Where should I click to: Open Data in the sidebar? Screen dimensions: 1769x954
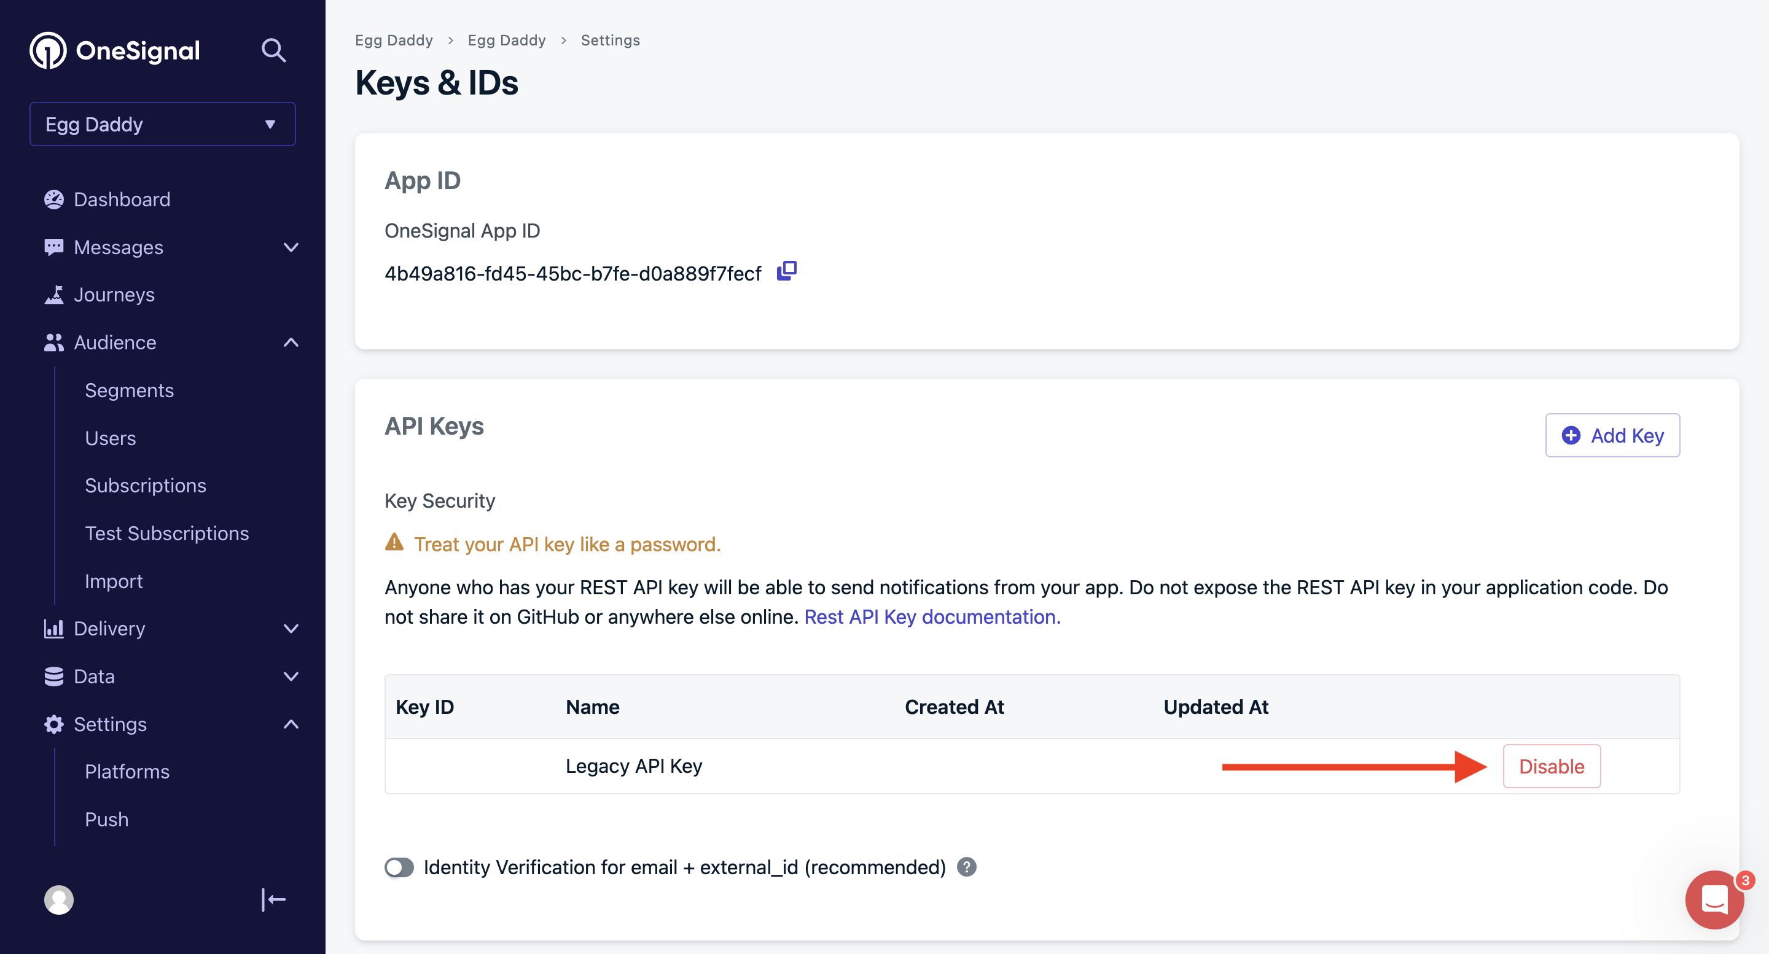coord(94,676)
